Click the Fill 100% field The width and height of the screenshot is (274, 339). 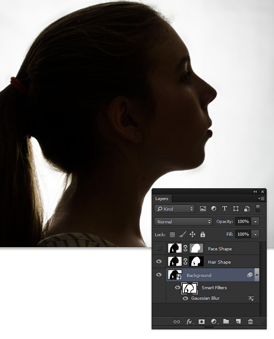coord(243,234)
